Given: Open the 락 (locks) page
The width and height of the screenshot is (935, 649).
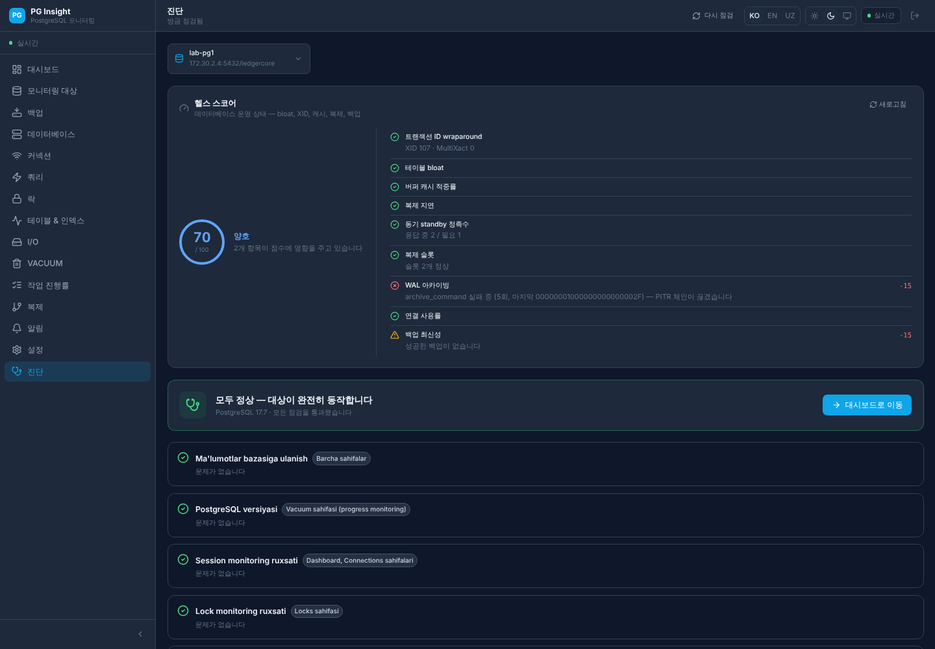Looking at the screenshot, I should point(77,199).
